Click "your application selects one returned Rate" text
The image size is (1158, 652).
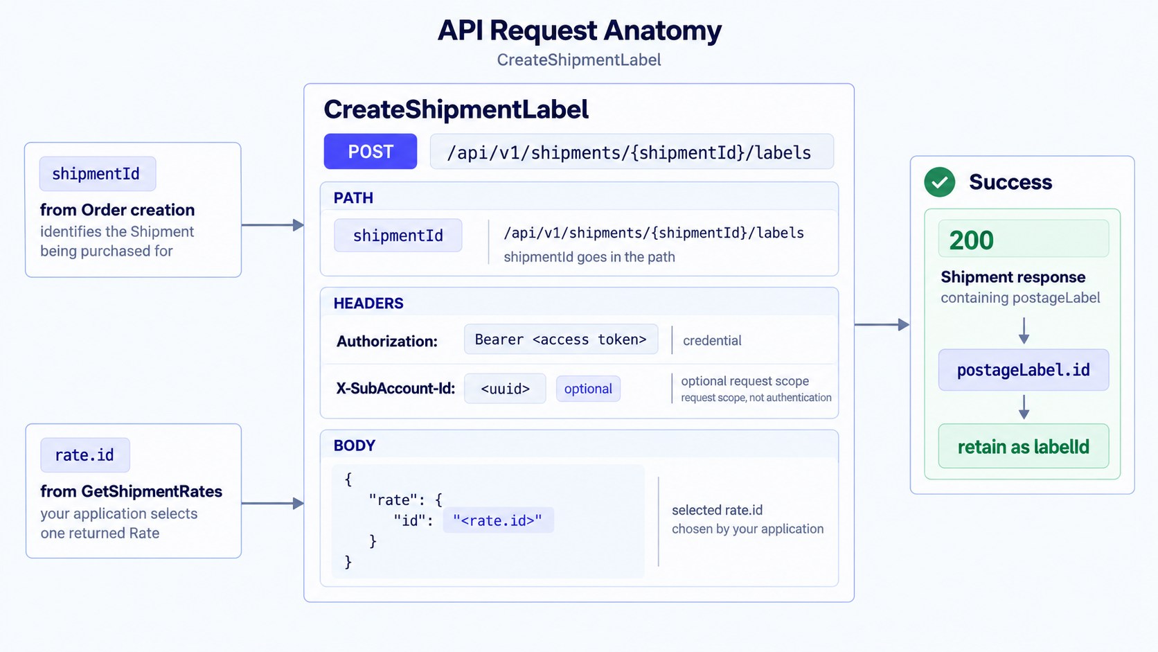coord(119,523)
